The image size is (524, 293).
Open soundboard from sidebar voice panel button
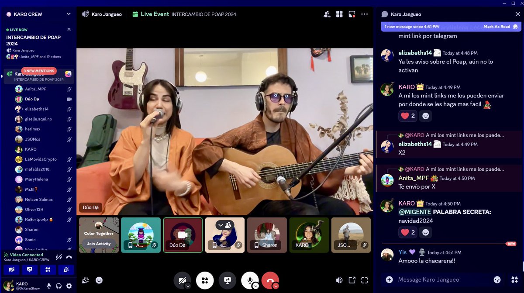[x=66, y=270]
